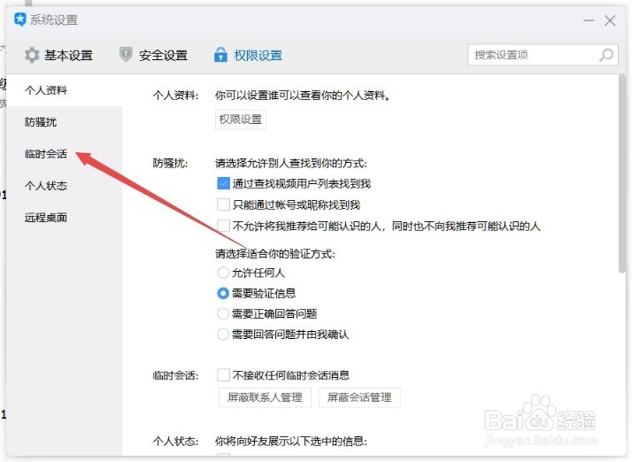Viewport: 632px width, 462px height.
Task: Select 个人资料 in the left sidebar
Action: (64, 90)
